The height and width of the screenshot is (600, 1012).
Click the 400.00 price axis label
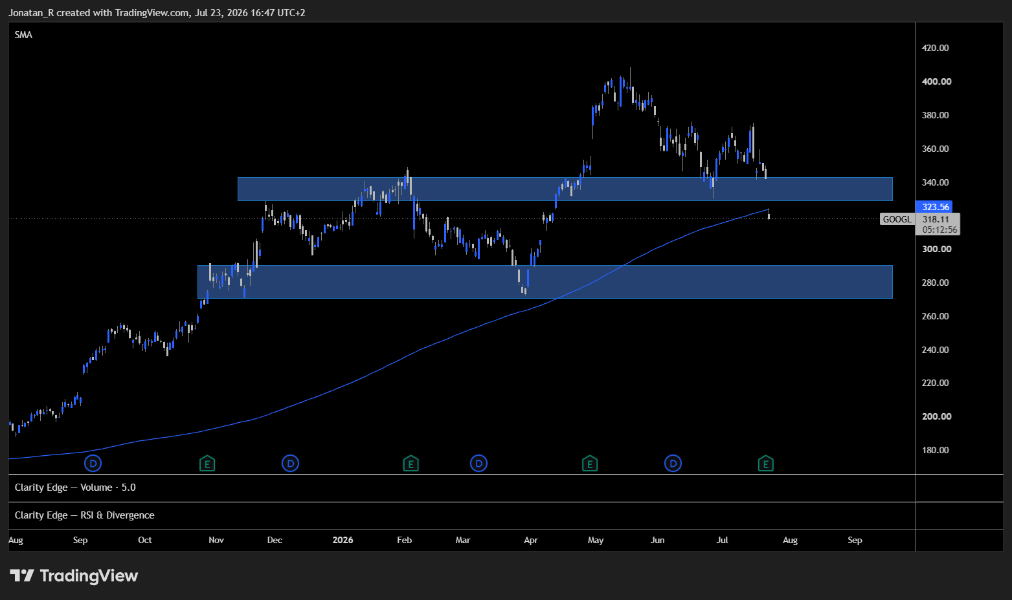click(936, 81)
